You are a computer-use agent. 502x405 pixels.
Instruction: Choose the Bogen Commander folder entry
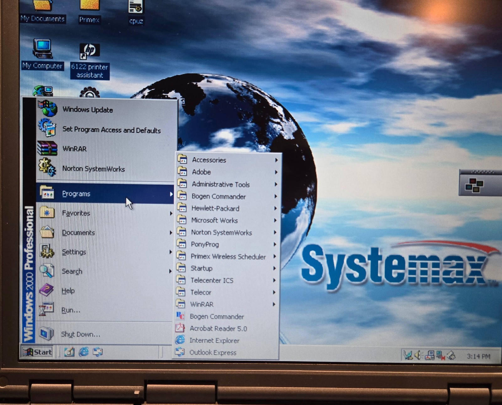tap(228, 196)
